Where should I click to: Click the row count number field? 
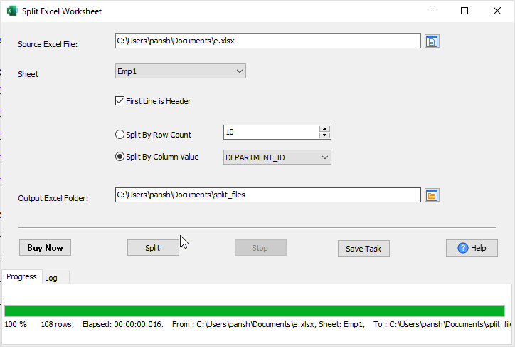pyautogui.click(x=270, y=133)
